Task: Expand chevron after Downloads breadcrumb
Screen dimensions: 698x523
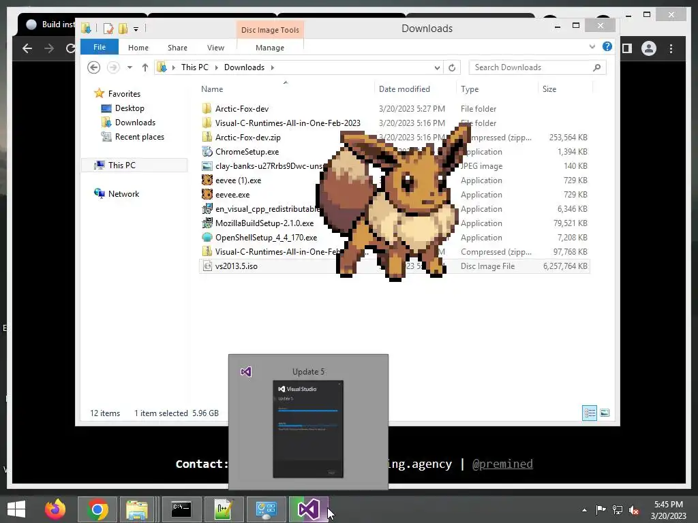Action: 272,67
